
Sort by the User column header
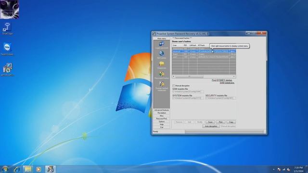[178, 45]
